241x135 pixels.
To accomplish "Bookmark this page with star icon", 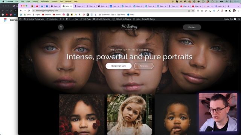I will [193, 11].
